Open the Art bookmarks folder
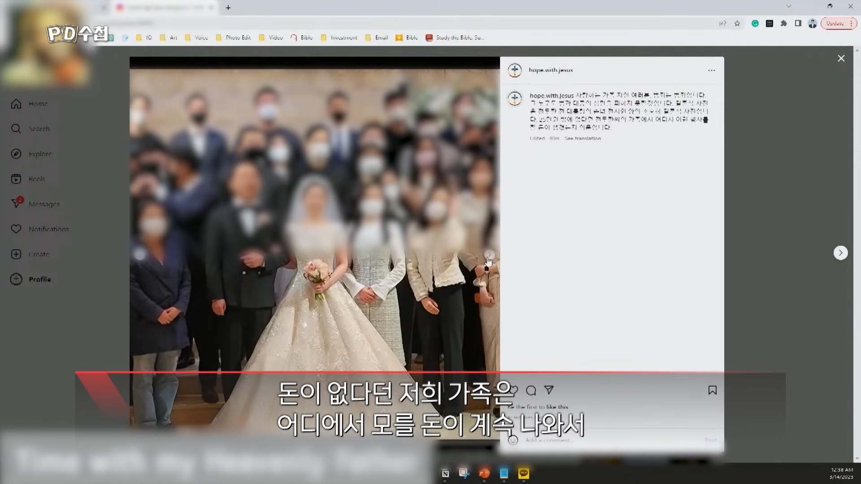Viewport: 861px width, 484px height. (169, 38)
